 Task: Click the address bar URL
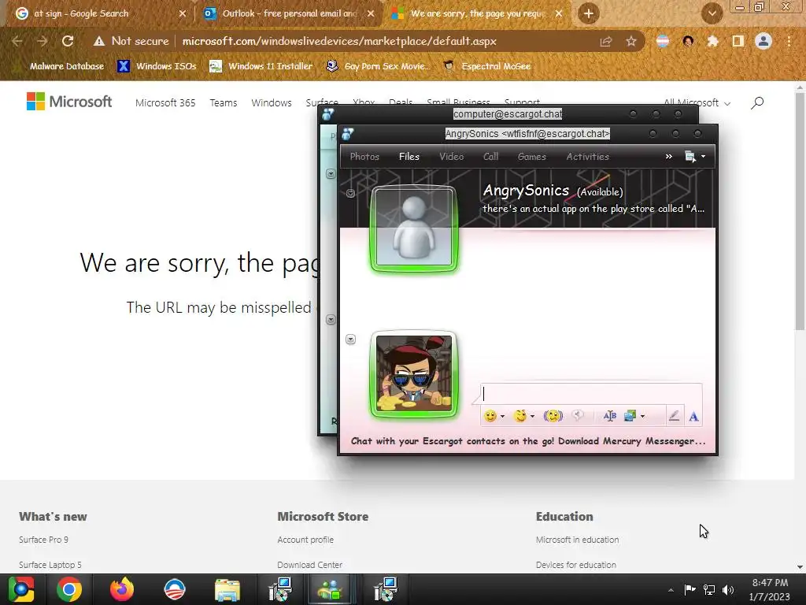pyautogui.click(x=339, y=41)
